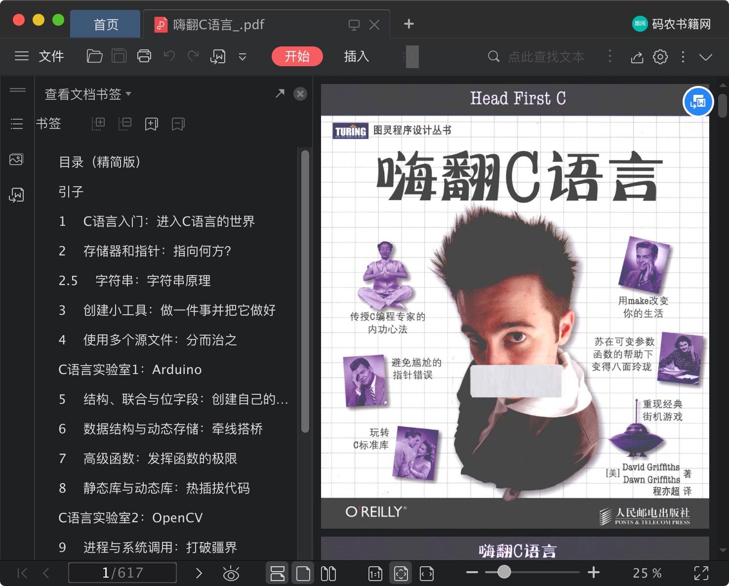Click the page number field 1/617
Viewport: 729px width, 586px height.
pyautogui.click(x=122, y=573)
